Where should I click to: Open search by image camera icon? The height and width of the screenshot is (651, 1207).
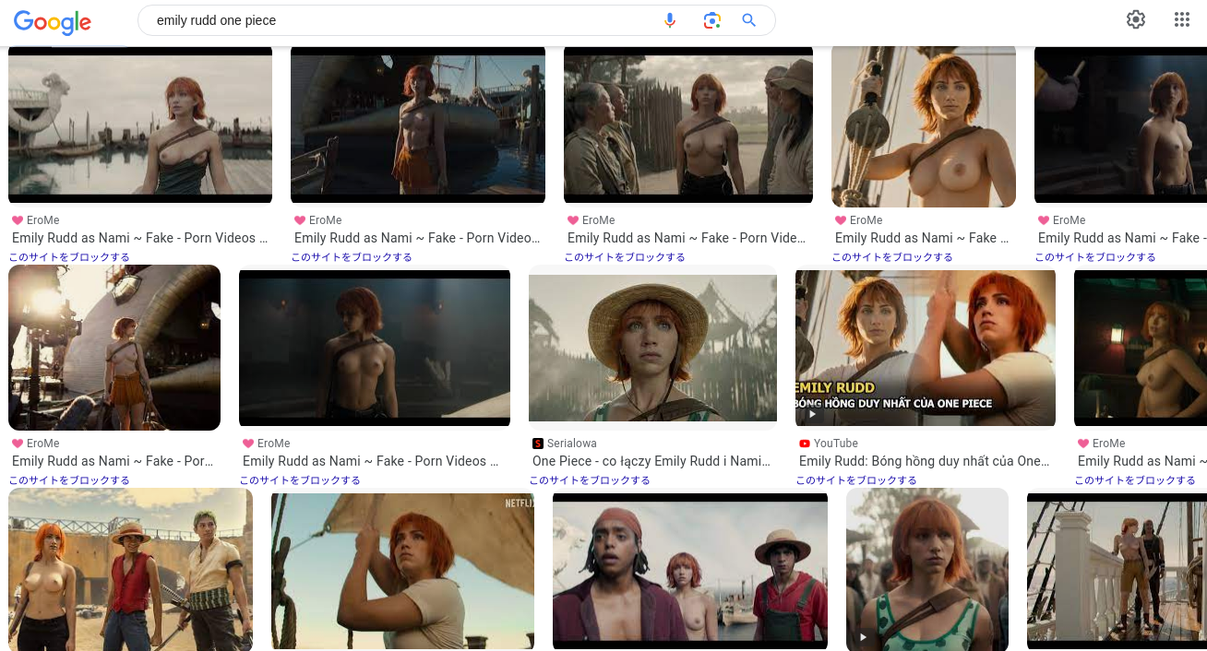pyautogui.click(x=711, y=20)
